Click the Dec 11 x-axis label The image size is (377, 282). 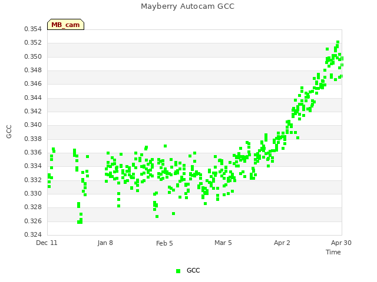pyautogui.click(x=47, y=243)
